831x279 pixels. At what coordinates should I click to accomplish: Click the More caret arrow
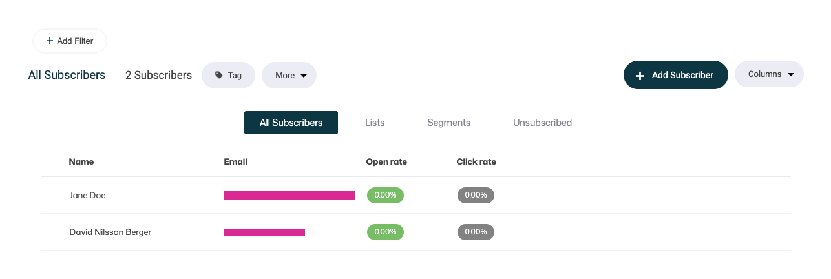(x=304, y=76)
